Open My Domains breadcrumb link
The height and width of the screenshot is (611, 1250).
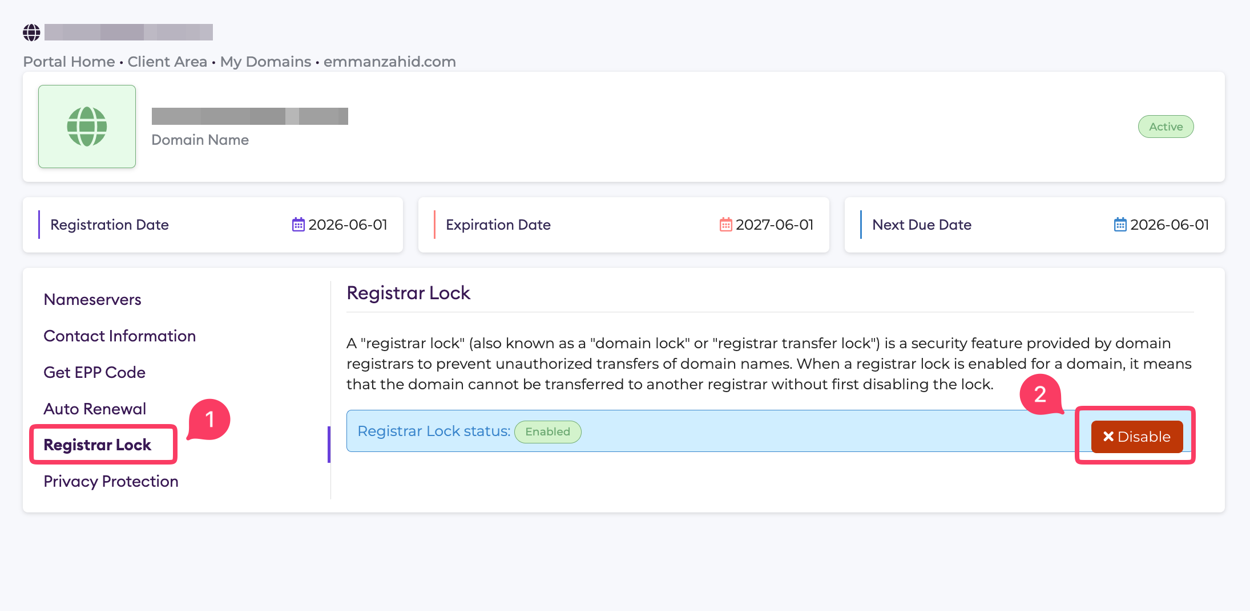point(266,62)
